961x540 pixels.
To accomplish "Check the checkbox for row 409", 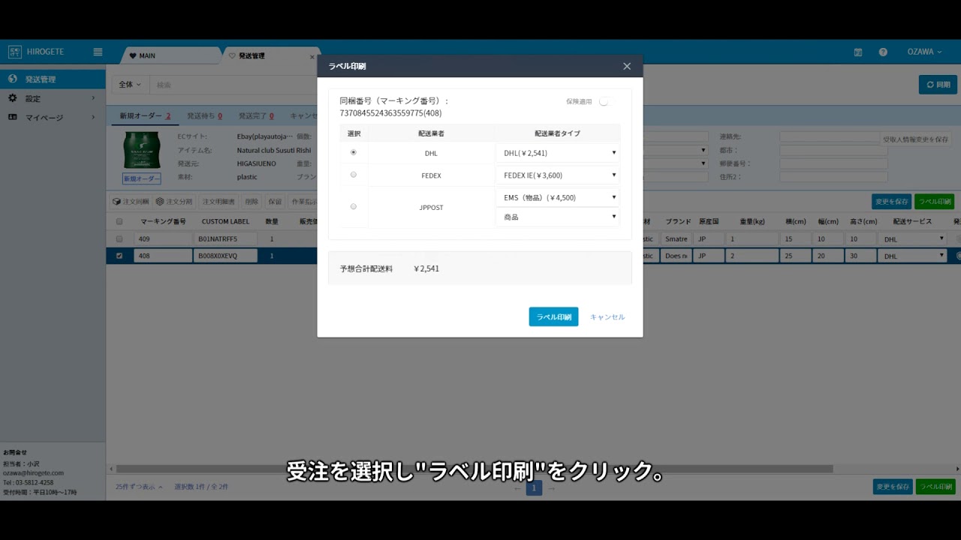I will (x=119, y=238).
